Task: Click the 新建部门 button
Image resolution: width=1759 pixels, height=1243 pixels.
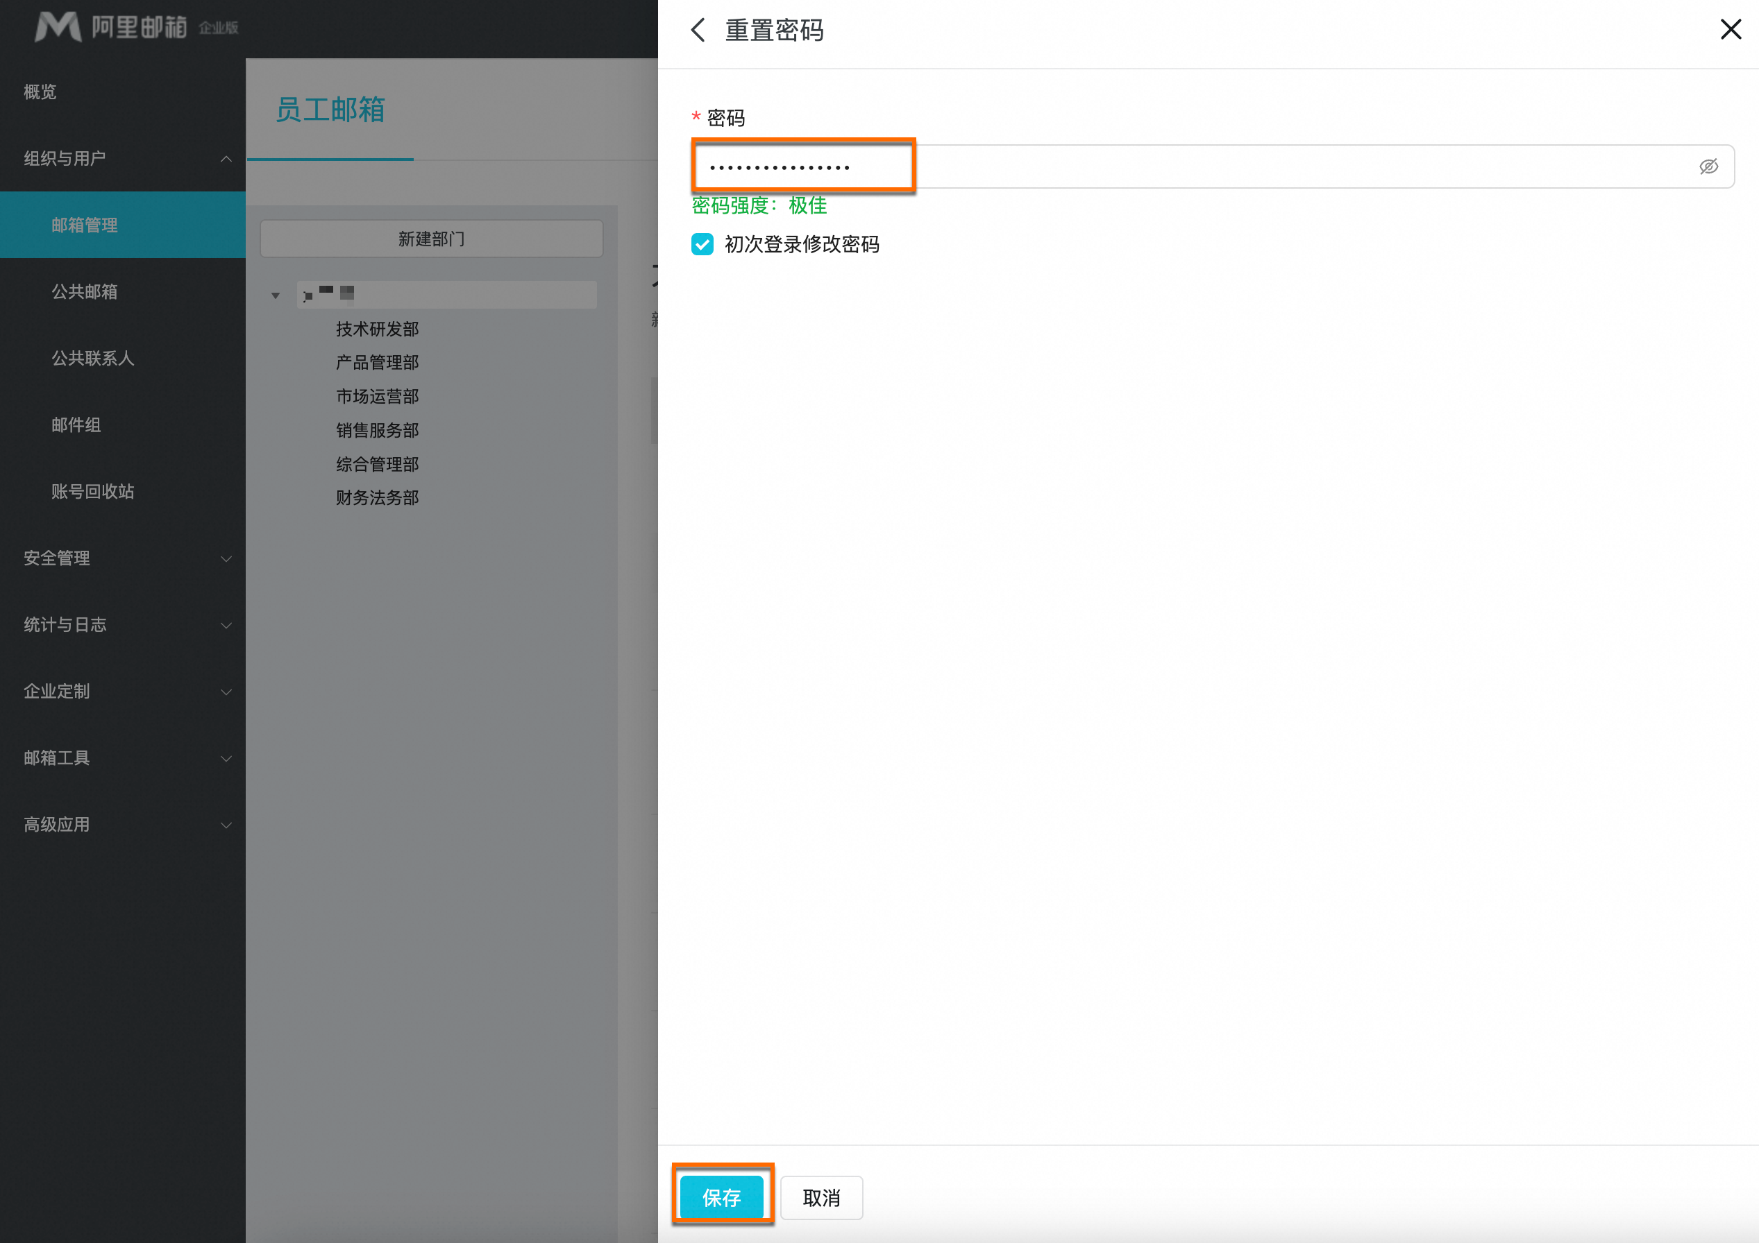Action: [431, 239]
